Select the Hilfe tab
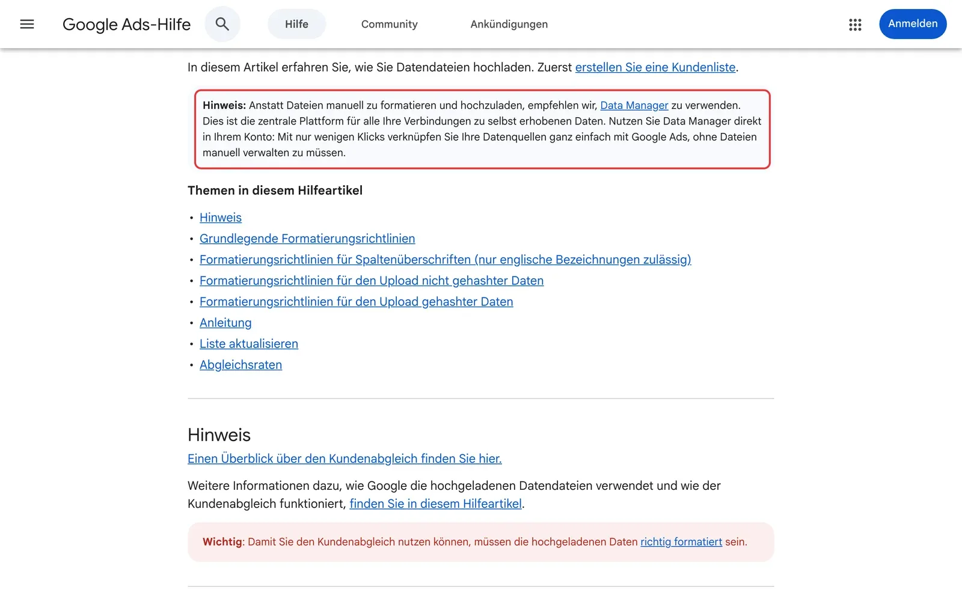Viewport: 962px width, 601px height. (296, 24)
